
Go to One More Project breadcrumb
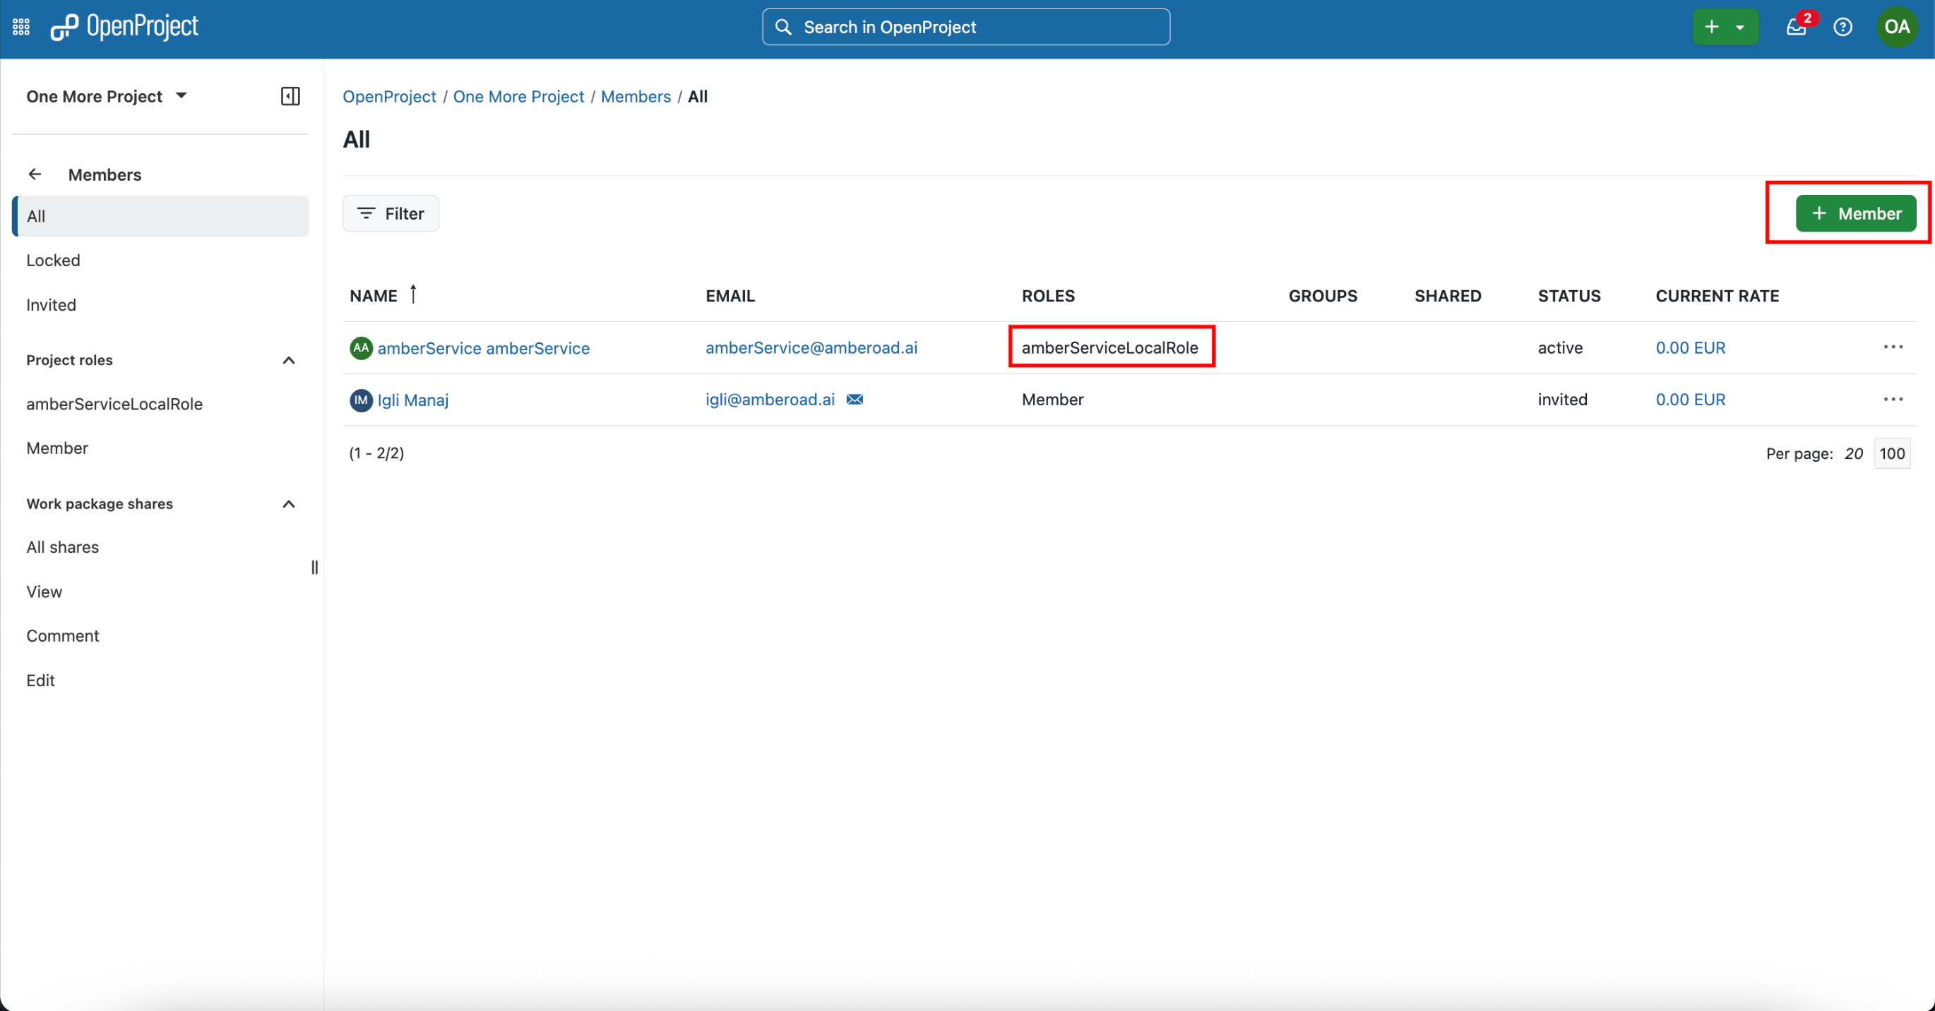click(518, 96)
